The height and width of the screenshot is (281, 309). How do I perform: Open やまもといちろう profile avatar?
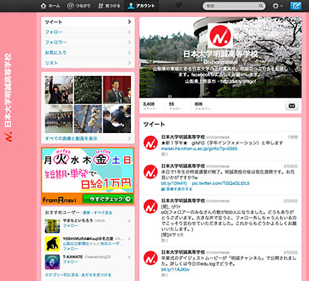(52, 226)
